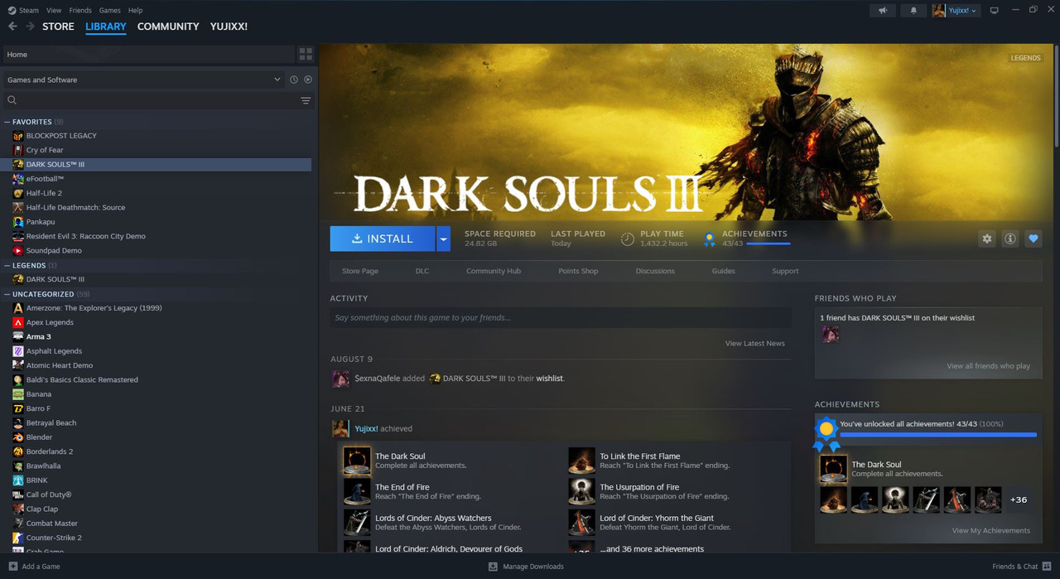The image size is (1060, 579).
Task: Open the Help menu
Action: pyautogui.click(x=136, y=10)
